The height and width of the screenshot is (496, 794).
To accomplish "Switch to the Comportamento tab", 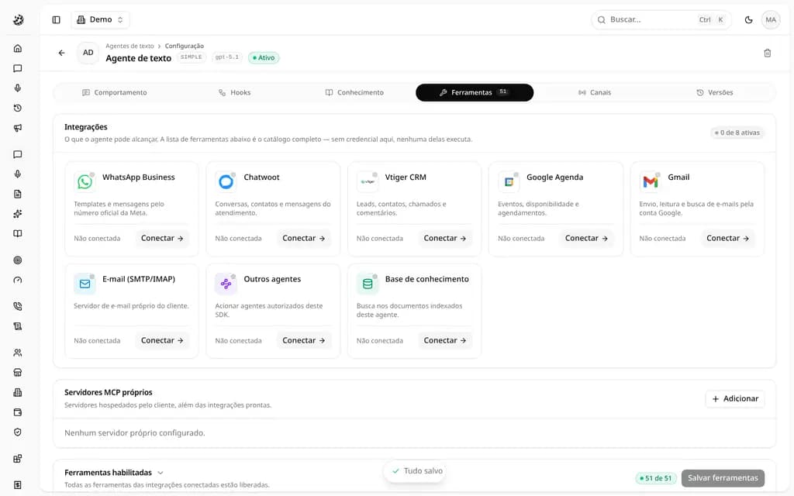I will pos(115,93).
